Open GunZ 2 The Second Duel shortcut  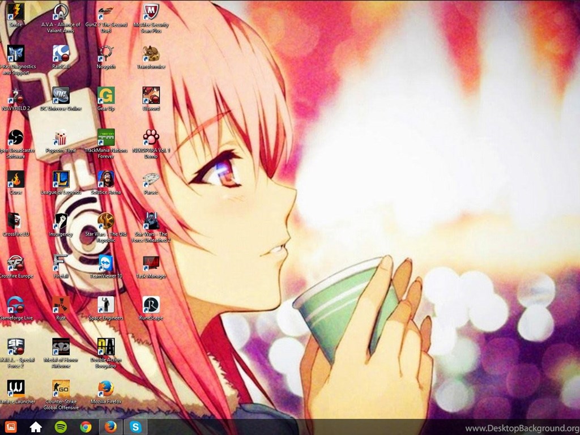click(x=106, y=12)
